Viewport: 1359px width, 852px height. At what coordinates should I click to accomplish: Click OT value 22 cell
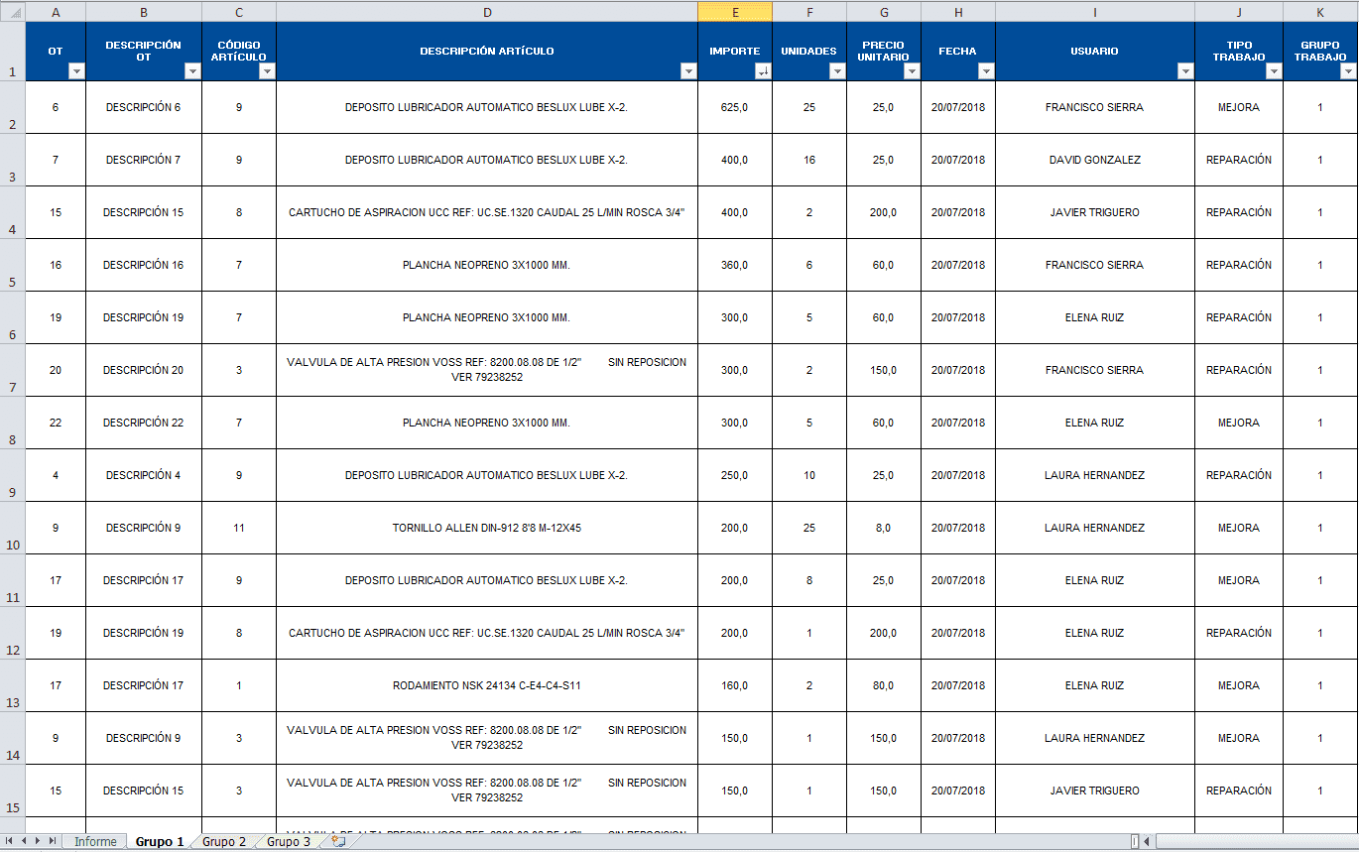[x=55, y=423]
